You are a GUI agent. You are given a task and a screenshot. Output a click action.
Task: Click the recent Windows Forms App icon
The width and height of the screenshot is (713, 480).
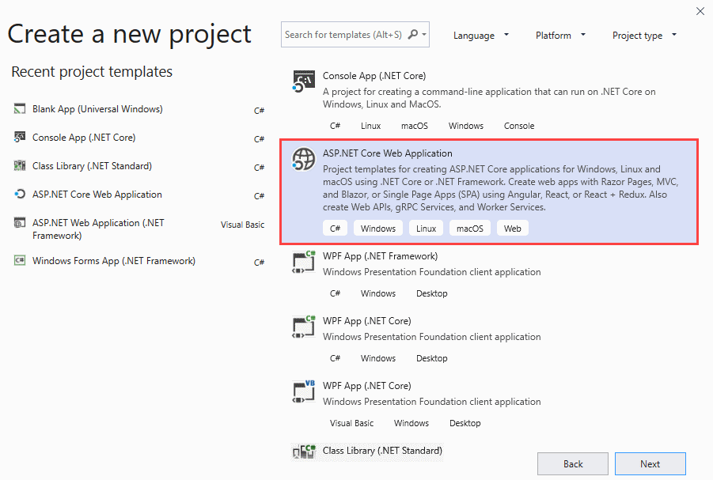tap(20, 260)
